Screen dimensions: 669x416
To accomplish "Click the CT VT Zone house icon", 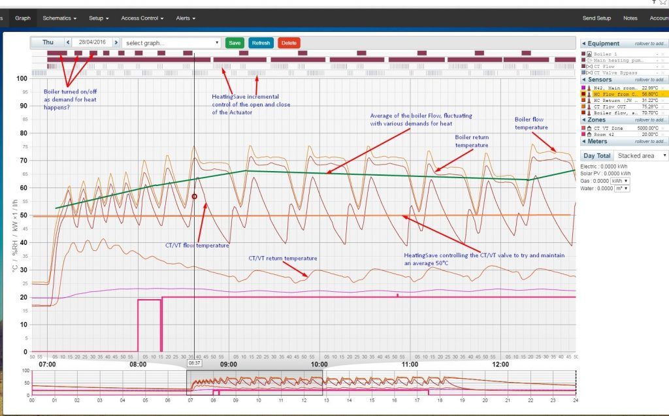I will tap(589, 128).
